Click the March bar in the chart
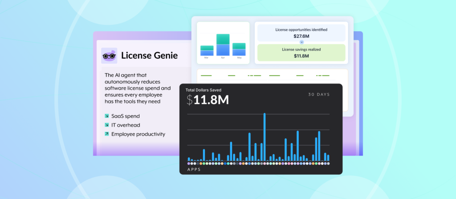456x199 pixels. click(x=207, y=50)
